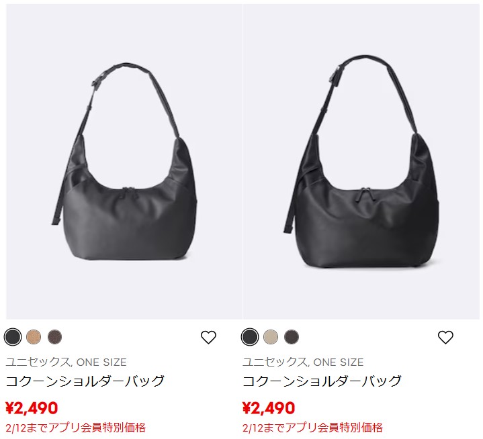Open the first bag's product photo
483x439 pixels.
click(x=124, y=162)
